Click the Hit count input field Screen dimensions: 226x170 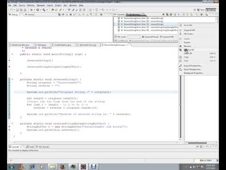(x=134, y=37)
